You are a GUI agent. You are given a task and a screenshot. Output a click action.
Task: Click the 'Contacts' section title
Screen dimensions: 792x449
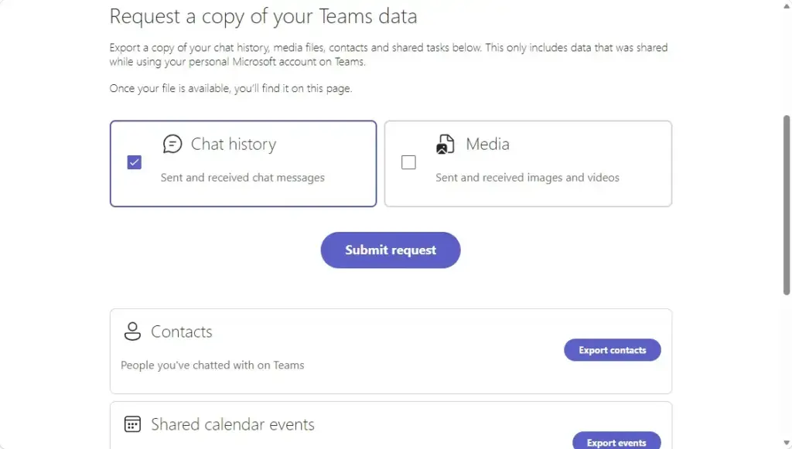pyautogui.click(x=181, y=332)
